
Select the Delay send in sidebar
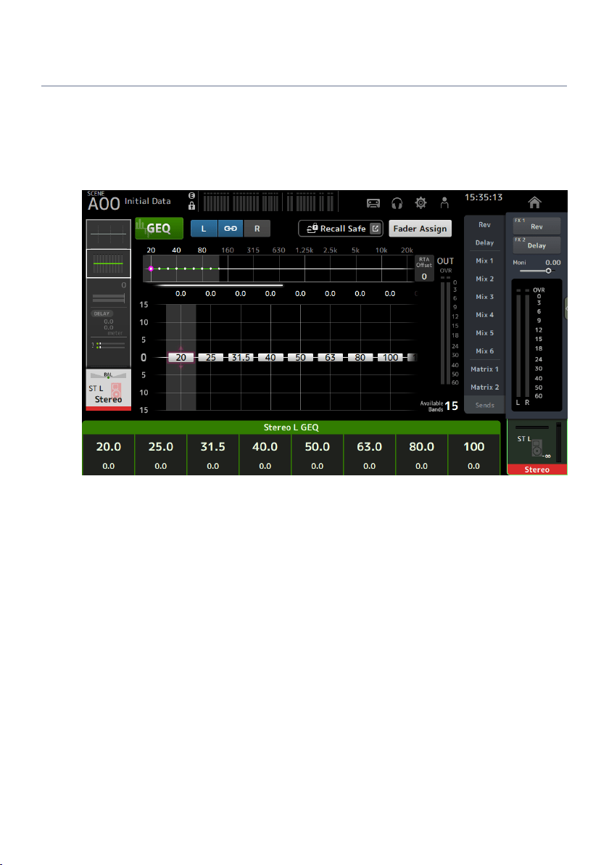[484, 242]
